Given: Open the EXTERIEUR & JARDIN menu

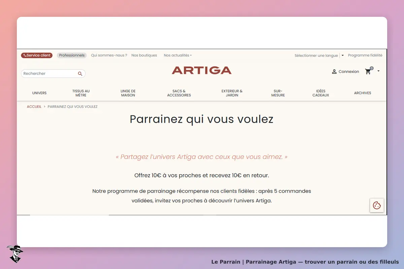Looking at the screenshot, I should point(232,93).
